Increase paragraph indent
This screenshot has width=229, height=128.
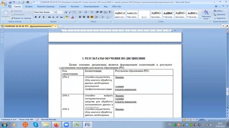pos(101,12)
